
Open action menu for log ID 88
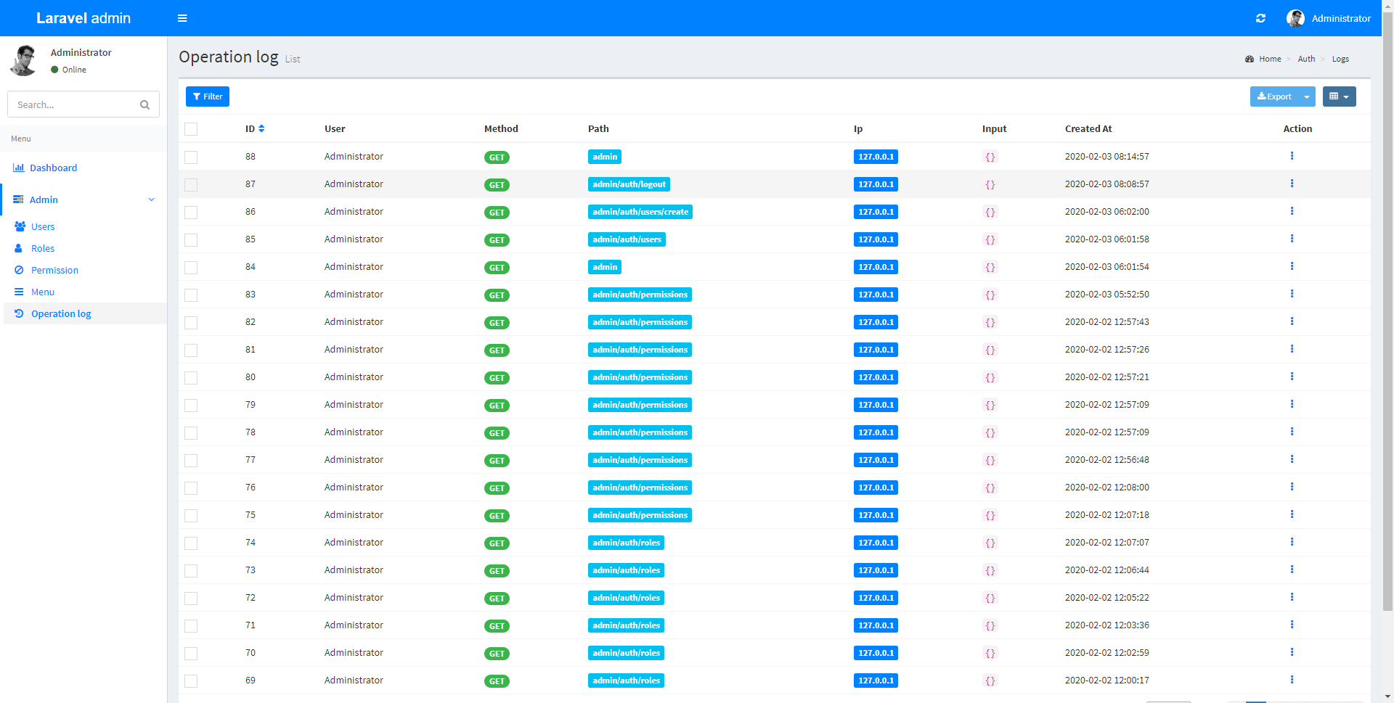coord(1292,156)
